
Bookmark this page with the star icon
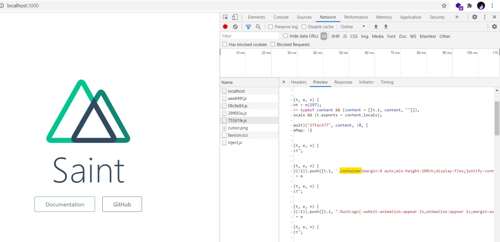tap(444, 6)
